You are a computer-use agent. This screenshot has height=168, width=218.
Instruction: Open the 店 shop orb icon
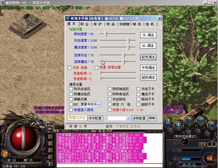[x=168, y=122]
